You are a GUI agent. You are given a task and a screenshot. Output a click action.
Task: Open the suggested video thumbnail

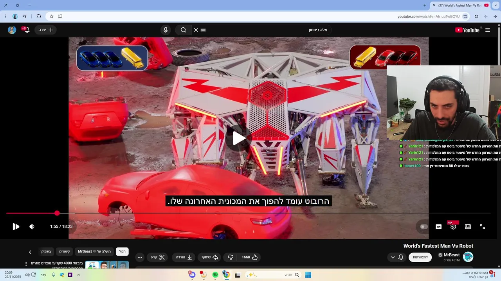[107, 265]
